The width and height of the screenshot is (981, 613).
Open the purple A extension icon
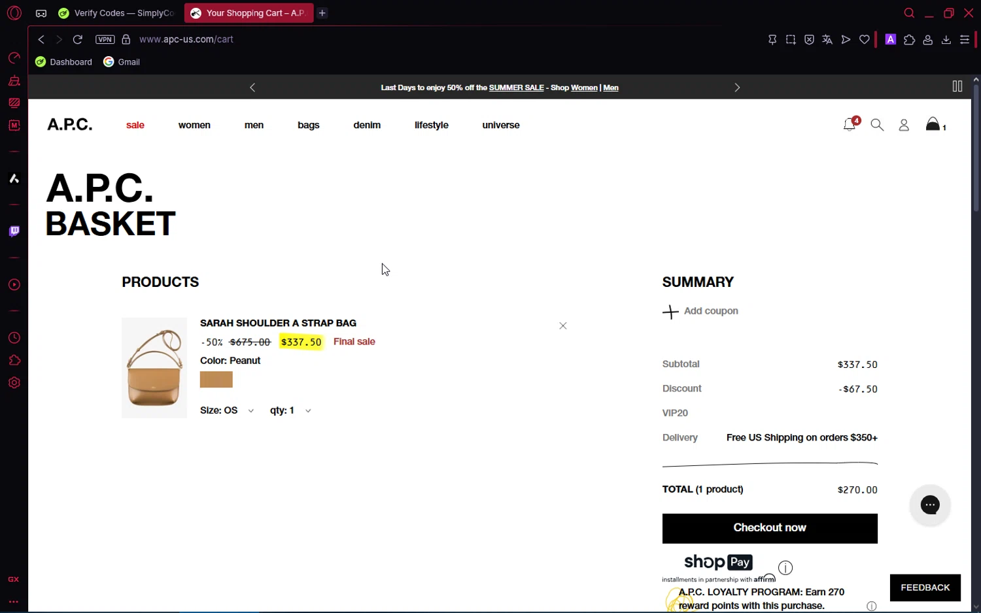(890, 39)
